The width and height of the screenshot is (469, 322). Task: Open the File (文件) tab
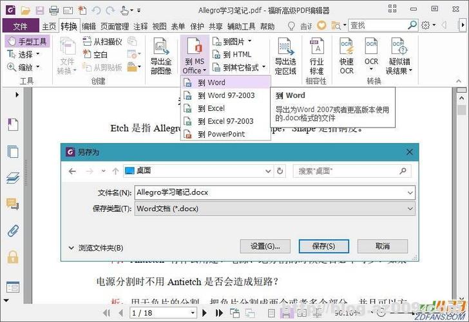tap(21, 26)
